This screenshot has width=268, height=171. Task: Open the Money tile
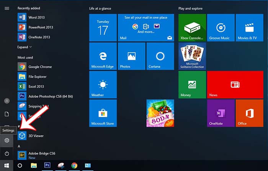[192, 85]
